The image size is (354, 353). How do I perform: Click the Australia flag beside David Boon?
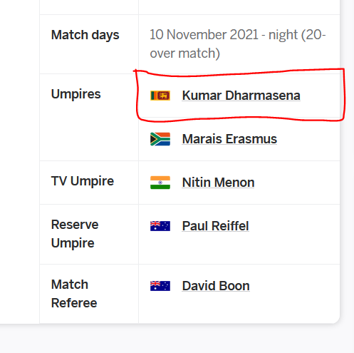point(160,286)
